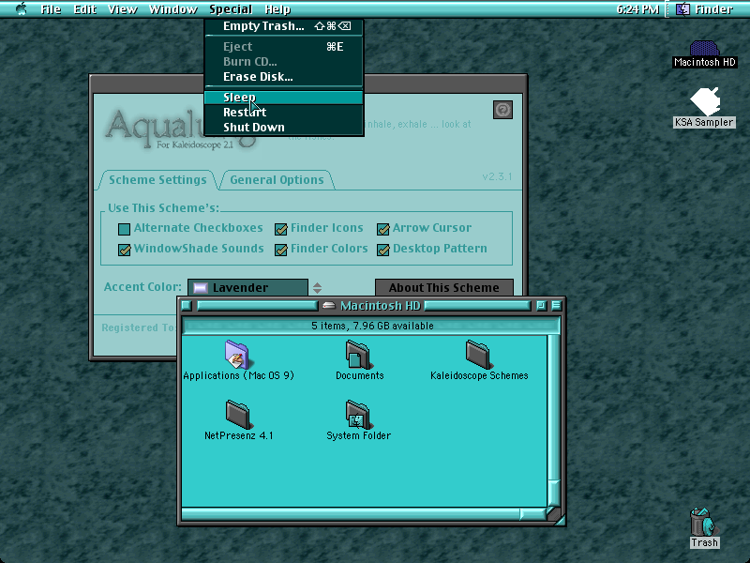750x563 pixels.
Task: Click the 'Accent Color:' label
Action: click(142, 287)
